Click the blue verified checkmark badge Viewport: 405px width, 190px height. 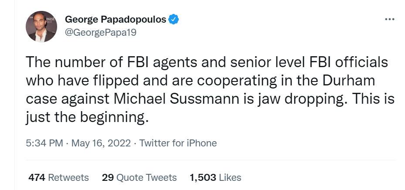pyautogui.click(x=174, y=19)
